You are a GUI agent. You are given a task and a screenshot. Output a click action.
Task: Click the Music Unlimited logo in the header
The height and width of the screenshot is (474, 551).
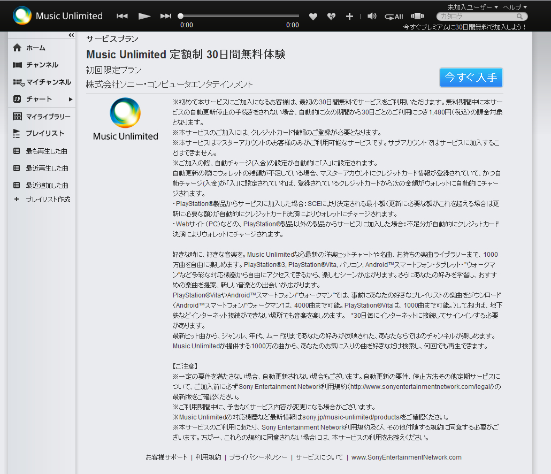pyautogui.click(x=58, y=16)
